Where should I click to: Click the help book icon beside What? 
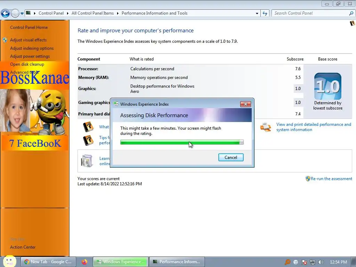[x=88, y=127]
